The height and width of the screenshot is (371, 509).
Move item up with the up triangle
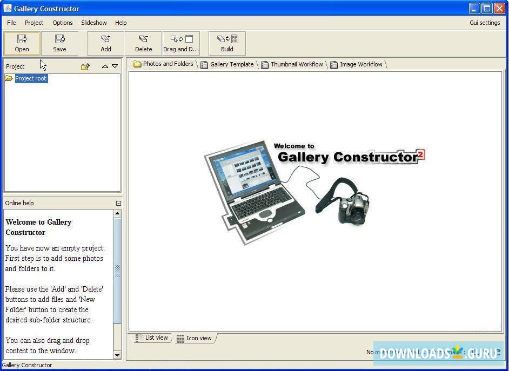[105, 66]
